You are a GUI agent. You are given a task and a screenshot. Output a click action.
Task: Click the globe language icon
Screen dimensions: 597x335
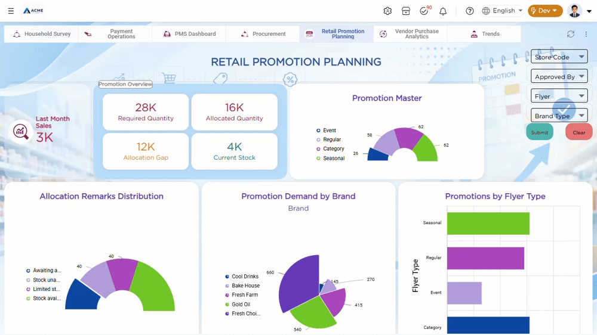click(x=486, y=11)
